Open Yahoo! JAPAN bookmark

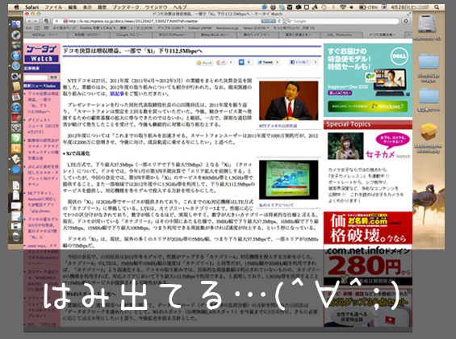[200, 28]
